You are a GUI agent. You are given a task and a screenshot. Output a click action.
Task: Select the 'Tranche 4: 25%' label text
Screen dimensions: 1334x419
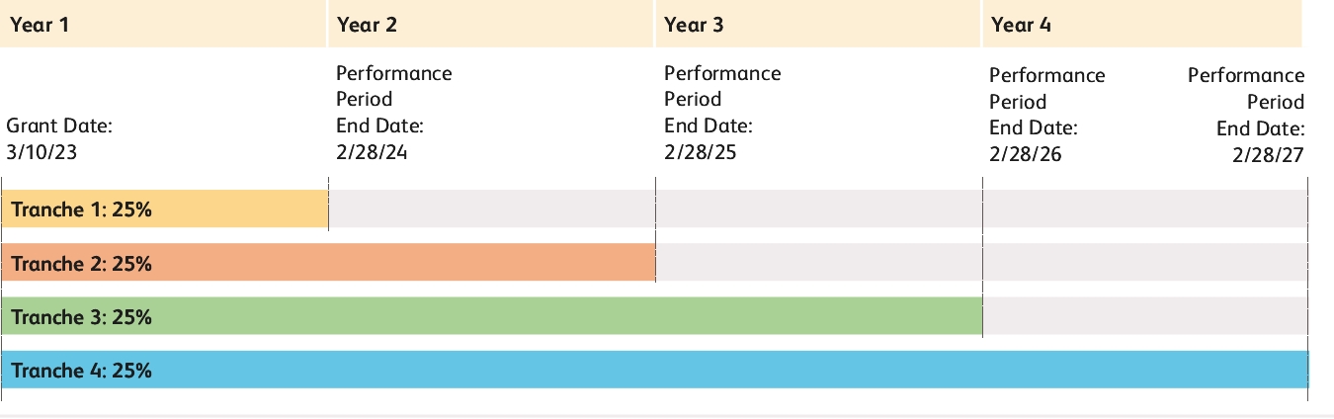82,371
